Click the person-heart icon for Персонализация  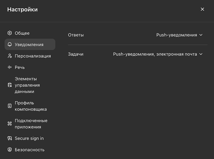(x=10, y=56)
